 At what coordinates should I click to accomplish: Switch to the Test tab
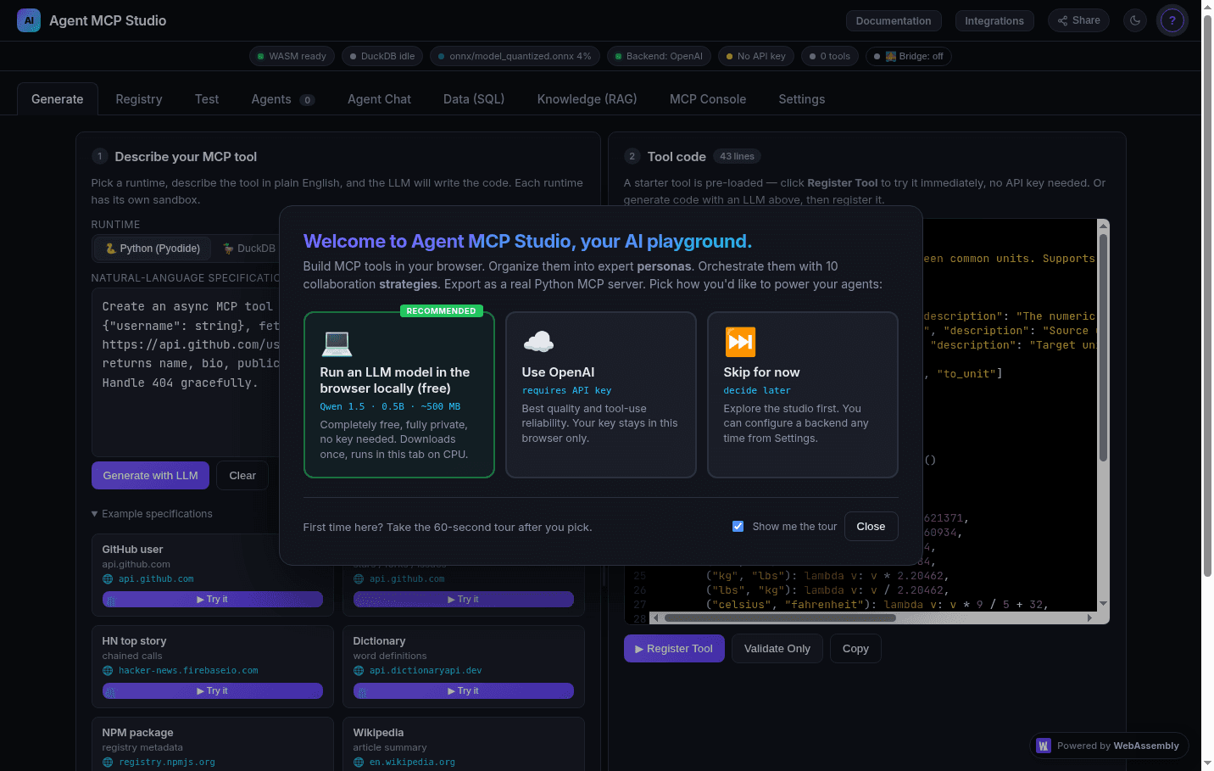(207, 99)
